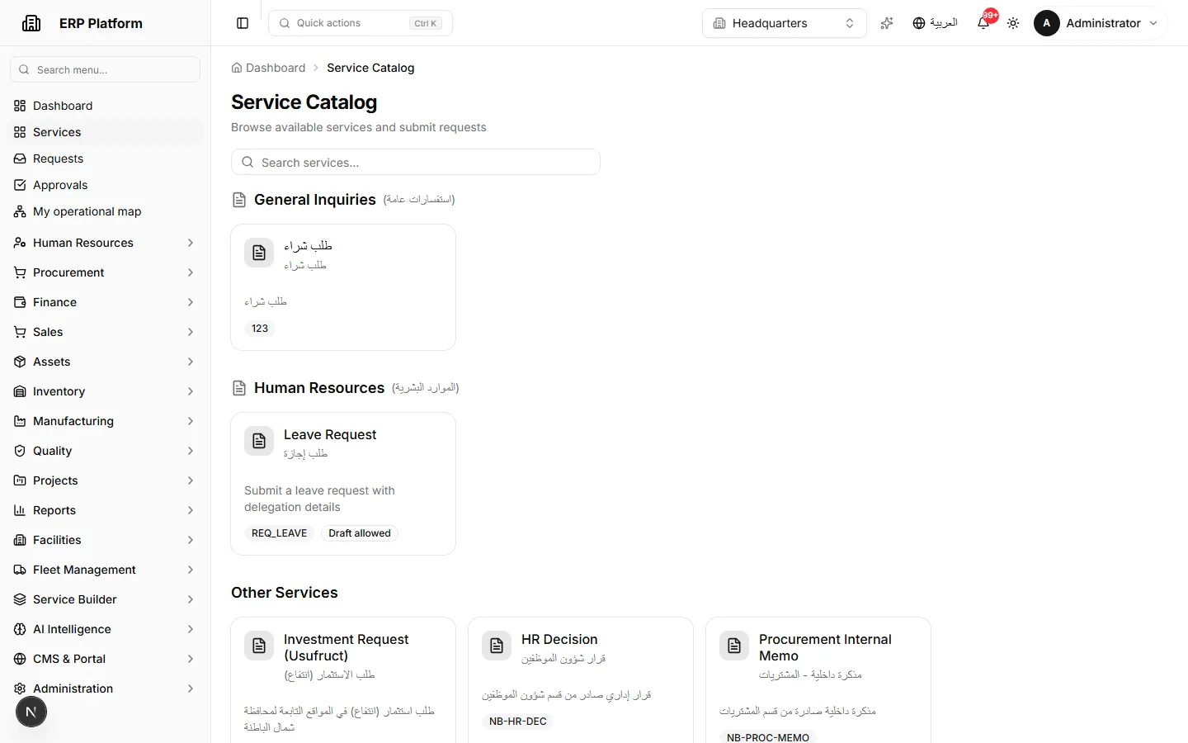Click the ERP Platform logo icon
Image resolution: width=1188 pixels, height=743 pixels.
coord(31,23)
